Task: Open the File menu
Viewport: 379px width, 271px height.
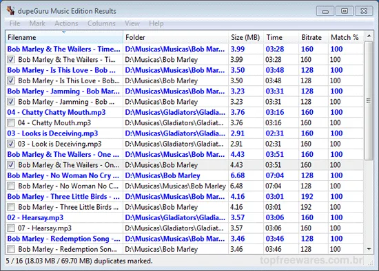Action: (14, 23)
